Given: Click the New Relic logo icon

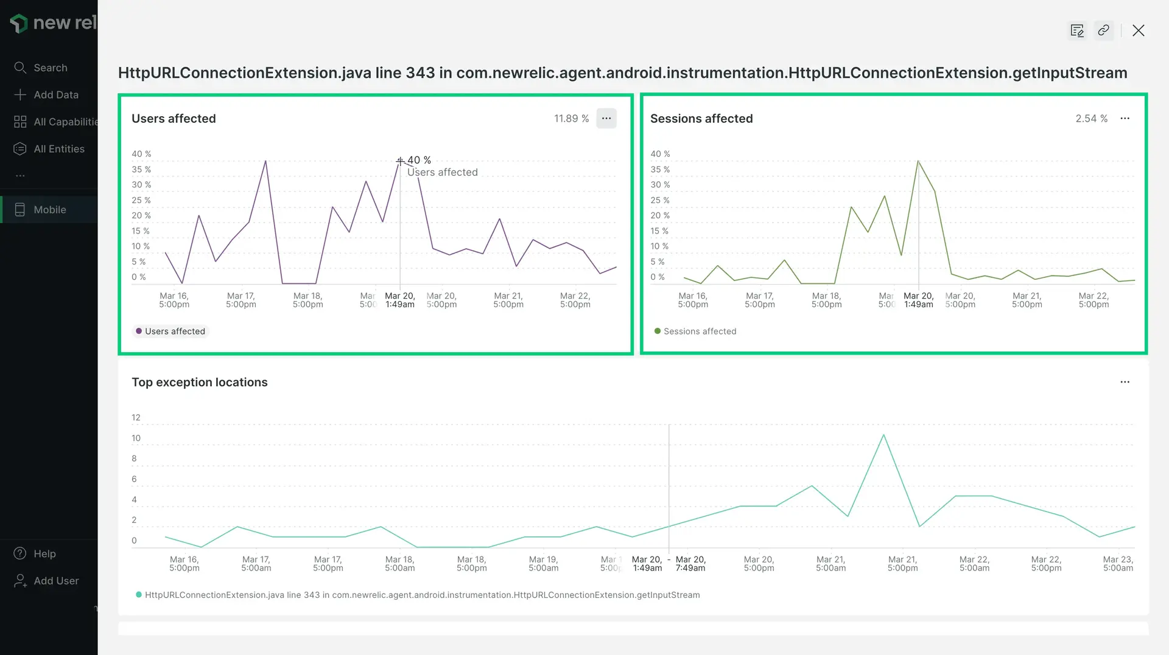Looking at the screenshot, I should click(19, 23).
